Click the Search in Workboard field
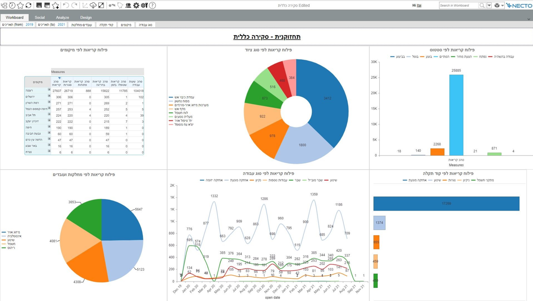This screenshot has width=533, height=301. point(459,5)
